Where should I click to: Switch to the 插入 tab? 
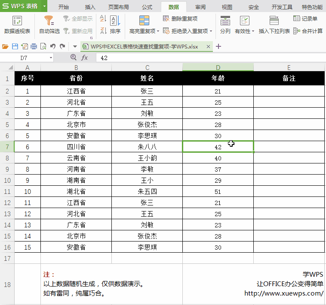(90, 7)
